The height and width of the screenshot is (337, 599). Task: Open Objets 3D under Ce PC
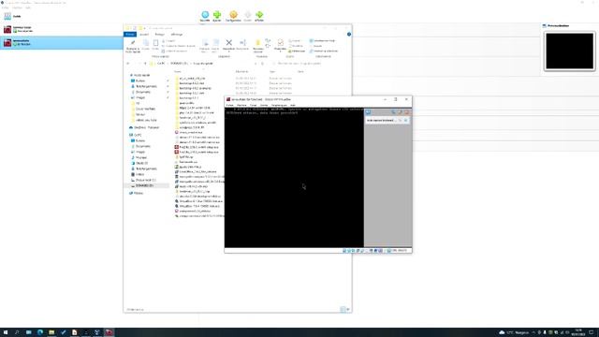point(141,163)
